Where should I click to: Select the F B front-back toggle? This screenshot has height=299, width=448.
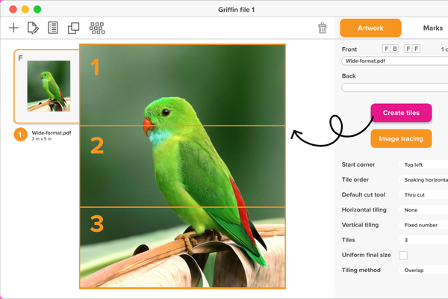(x=391, y=49)
